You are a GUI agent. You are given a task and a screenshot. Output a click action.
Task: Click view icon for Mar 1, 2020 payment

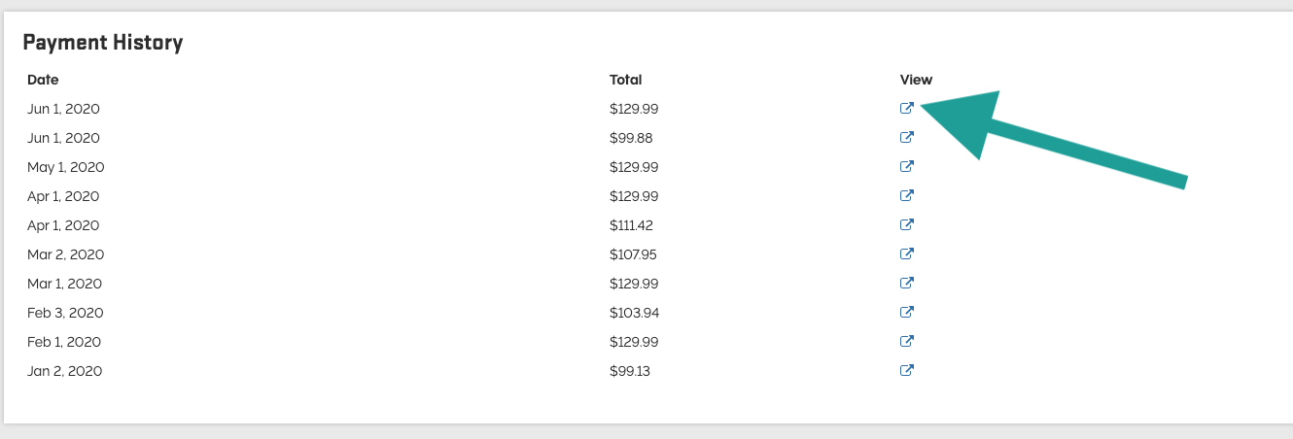click(x=906, y=284)
